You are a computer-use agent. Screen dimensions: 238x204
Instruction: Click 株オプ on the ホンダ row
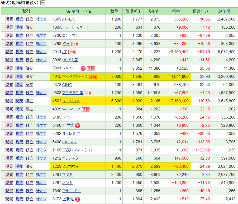click(41, 183)
